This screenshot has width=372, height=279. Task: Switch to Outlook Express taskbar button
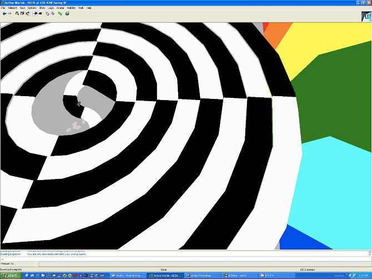pos(128,276)
